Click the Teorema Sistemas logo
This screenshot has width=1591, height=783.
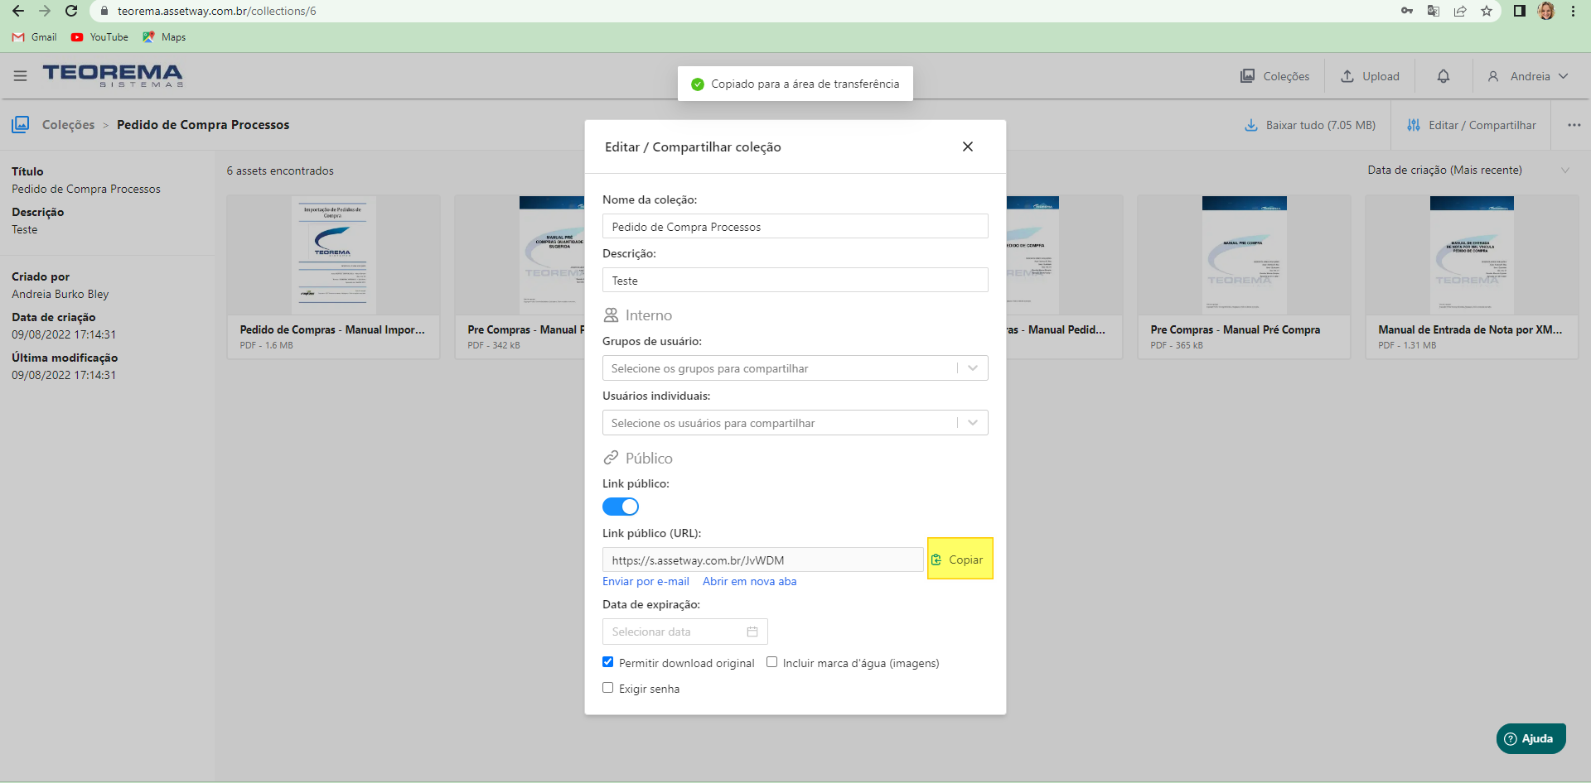pos(113,76)
